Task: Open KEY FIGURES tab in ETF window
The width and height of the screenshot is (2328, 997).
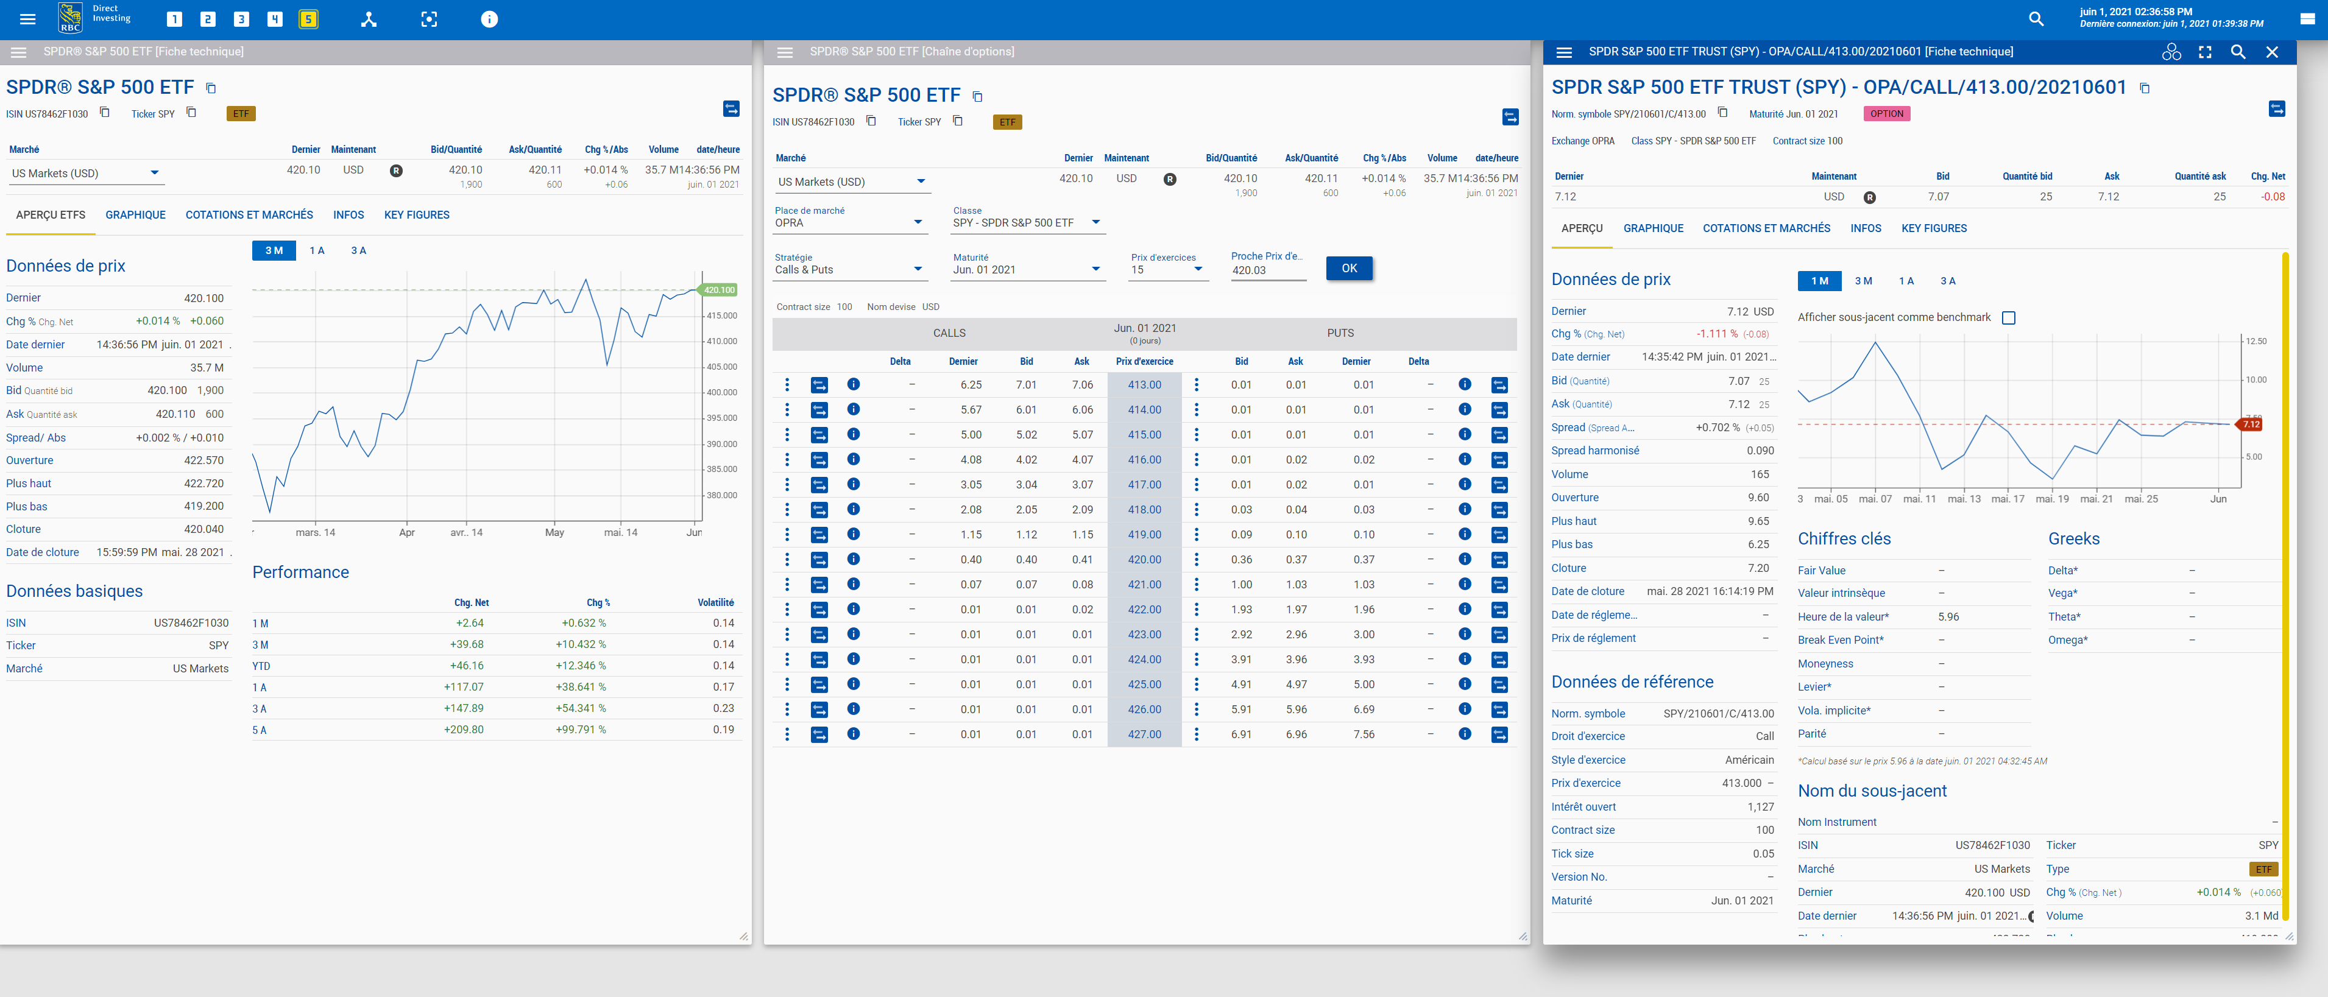Action: pyautogui.click(x=417, y=215)
